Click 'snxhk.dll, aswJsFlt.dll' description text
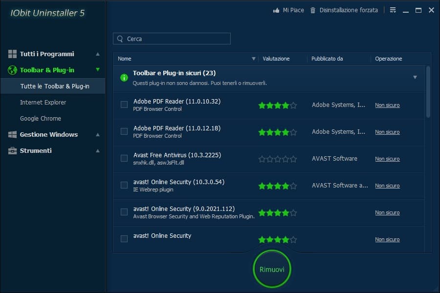Screen dimensions: 440x293 click(158, 163)
